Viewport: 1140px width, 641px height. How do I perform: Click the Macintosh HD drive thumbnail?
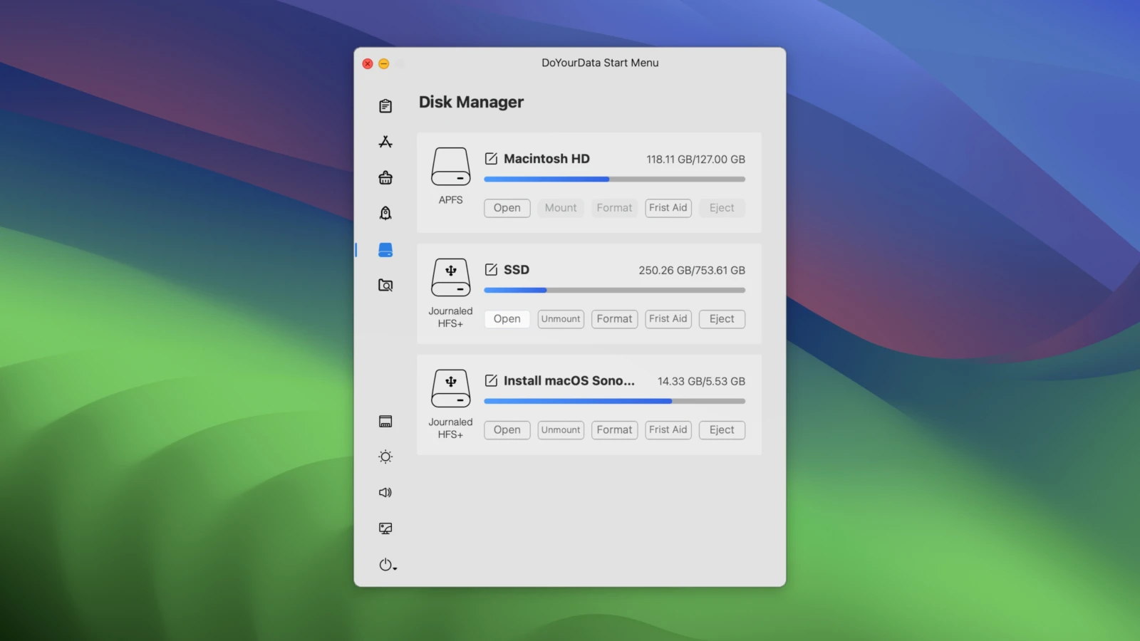[x=450, y=167]
